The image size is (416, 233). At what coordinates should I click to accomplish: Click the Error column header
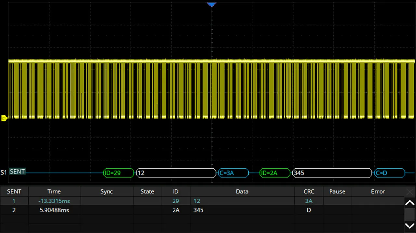(378, 192)
